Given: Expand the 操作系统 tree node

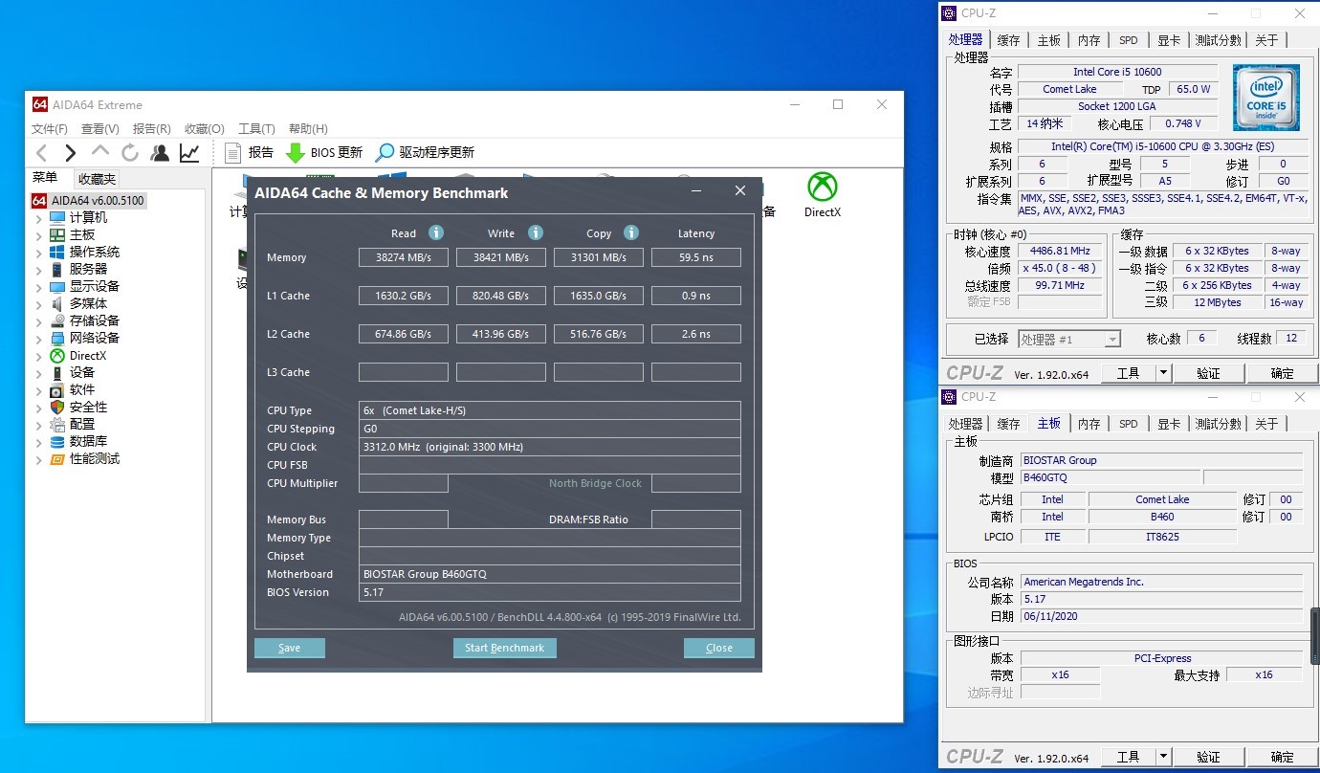Looking at the screenshot, I should click(39, 253).
